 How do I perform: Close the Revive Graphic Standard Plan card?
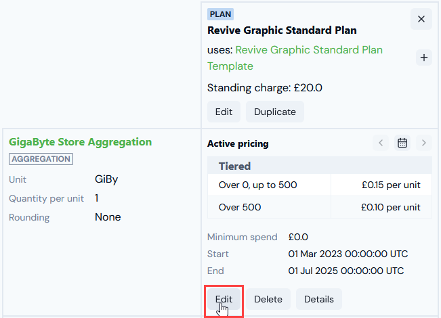click(x=421, y=19)
